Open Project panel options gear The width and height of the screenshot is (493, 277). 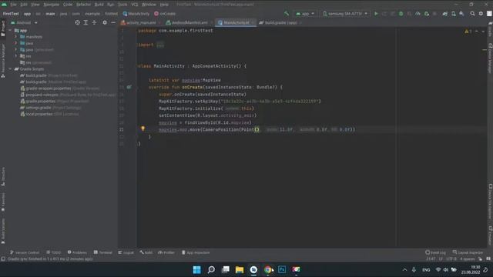pyautogui.click(x=105, y=22)
